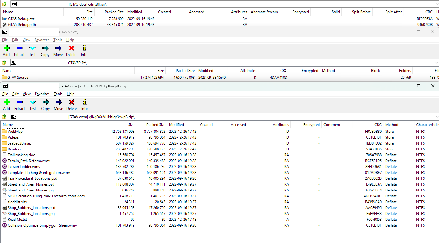439x243 pixels.
Task: Click Extract icon in GTAV extra zip window
Action: click(x=19, y=102)
